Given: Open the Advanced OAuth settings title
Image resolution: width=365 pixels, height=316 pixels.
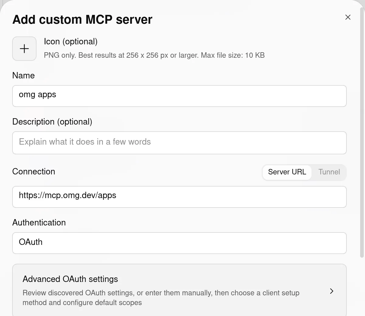Looking at the screenshot, I should click(x=70, y=279).
